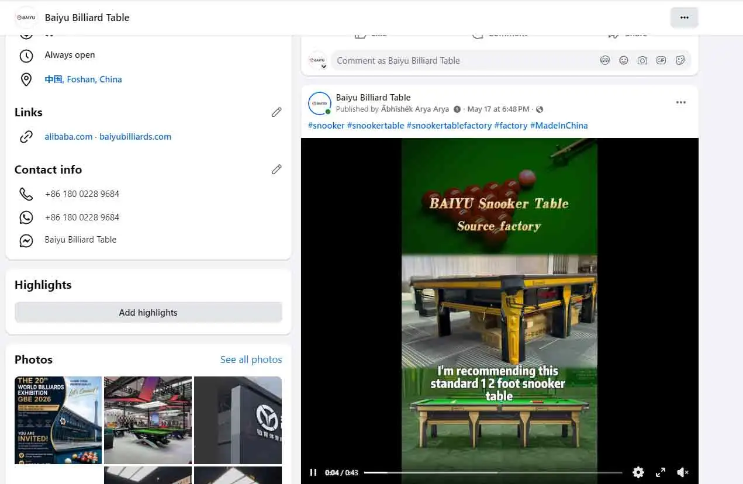This screenshot has height=484, width=743.
Task: Click the Photos section heading
Action: 33,359
